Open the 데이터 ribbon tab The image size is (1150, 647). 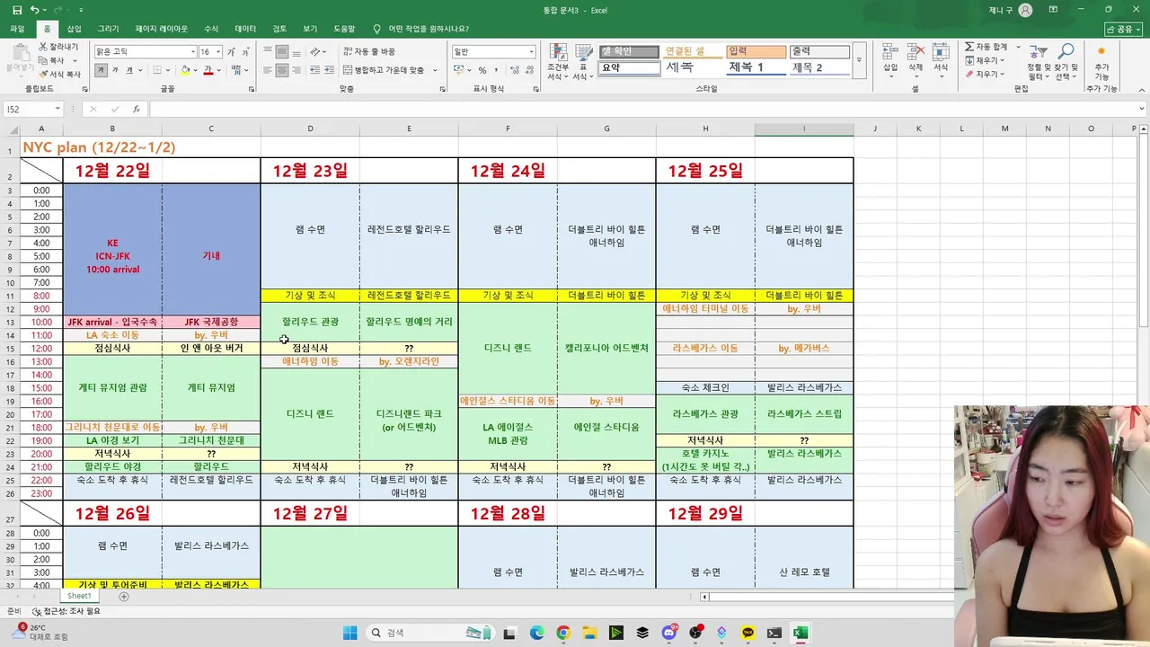[x=245, y=29]
